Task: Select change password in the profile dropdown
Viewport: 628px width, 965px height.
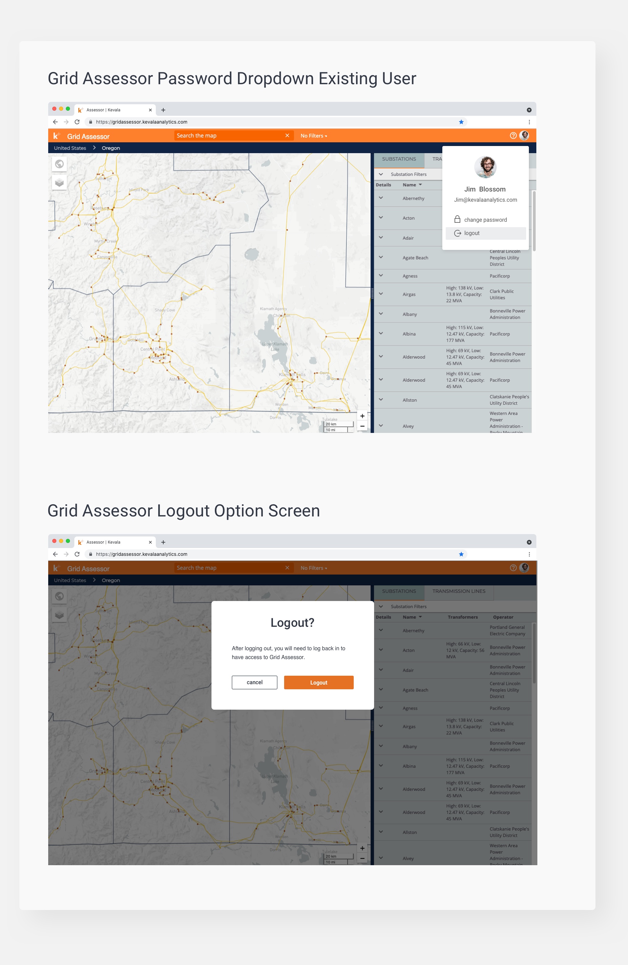Action: 485,220
